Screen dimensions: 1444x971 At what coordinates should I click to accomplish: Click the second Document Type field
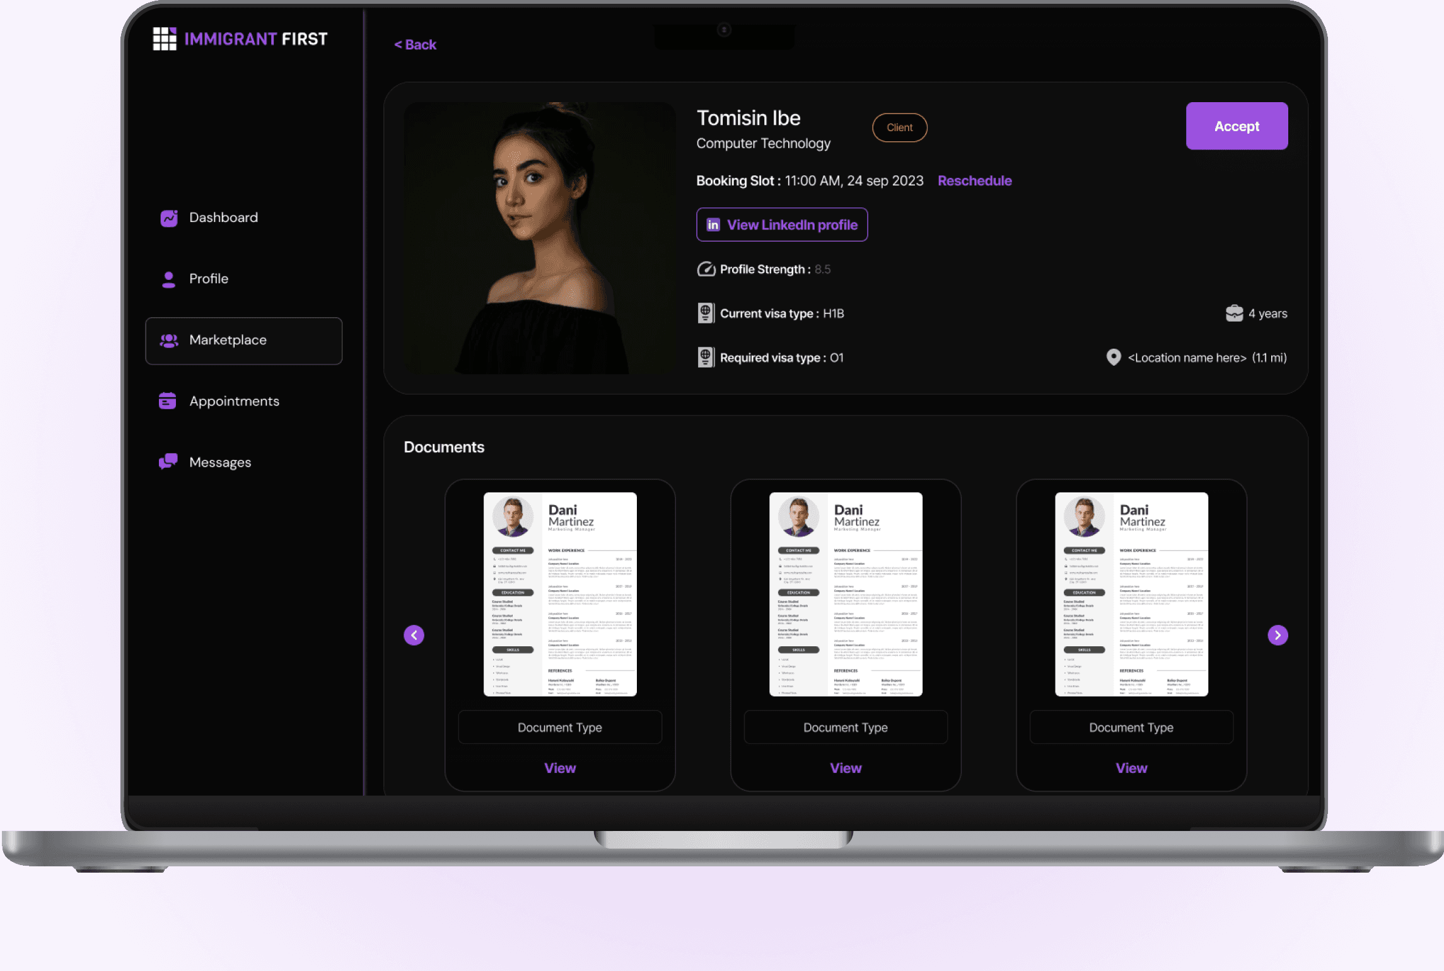(846, 728)
